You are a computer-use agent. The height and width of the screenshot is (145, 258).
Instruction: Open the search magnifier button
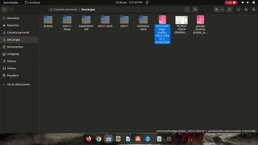(x=195, y=9)
